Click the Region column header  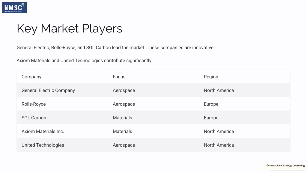tap(211, 77)
